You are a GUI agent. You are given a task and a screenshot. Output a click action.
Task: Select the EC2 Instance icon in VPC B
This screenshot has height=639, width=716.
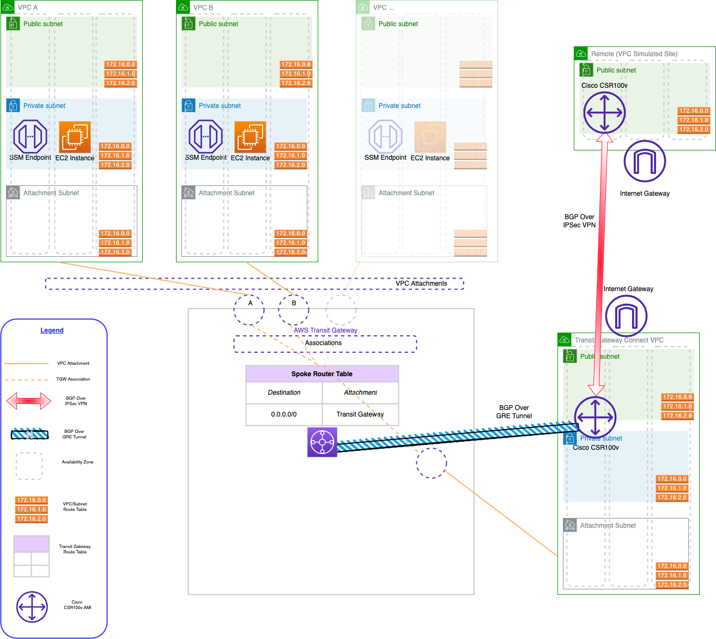point(250,137)
